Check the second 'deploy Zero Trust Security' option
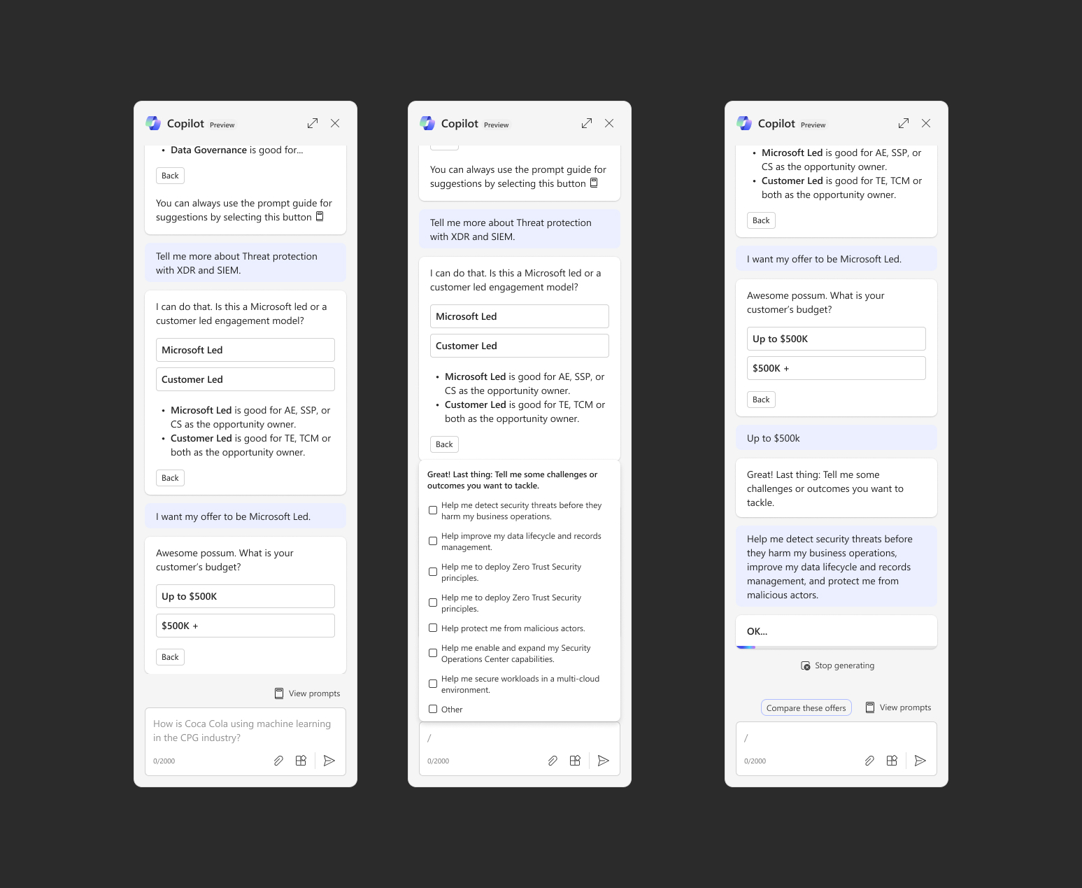This screenshot has height=888, width=1082. point(433,602)
